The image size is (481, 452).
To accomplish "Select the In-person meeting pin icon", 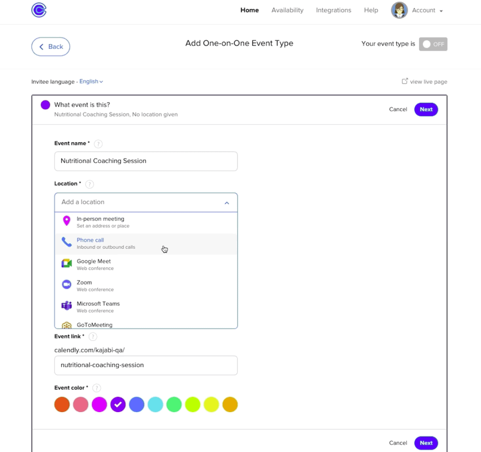I will [67, 221].
